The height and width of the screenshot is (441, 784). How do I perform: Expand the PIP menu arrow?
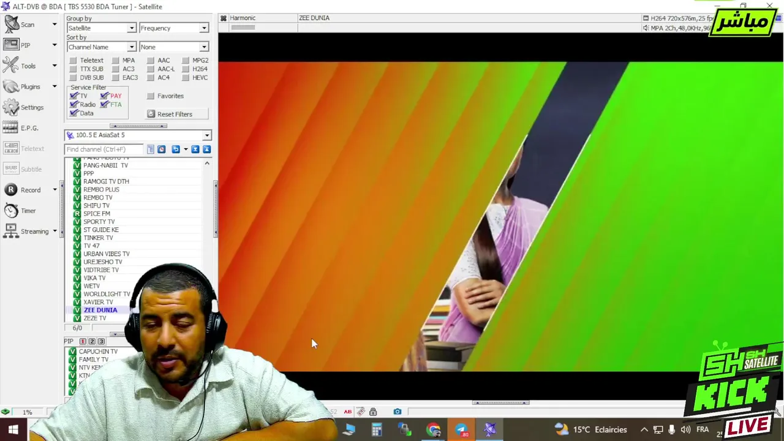pyautogui.click(x=55, y=45)
